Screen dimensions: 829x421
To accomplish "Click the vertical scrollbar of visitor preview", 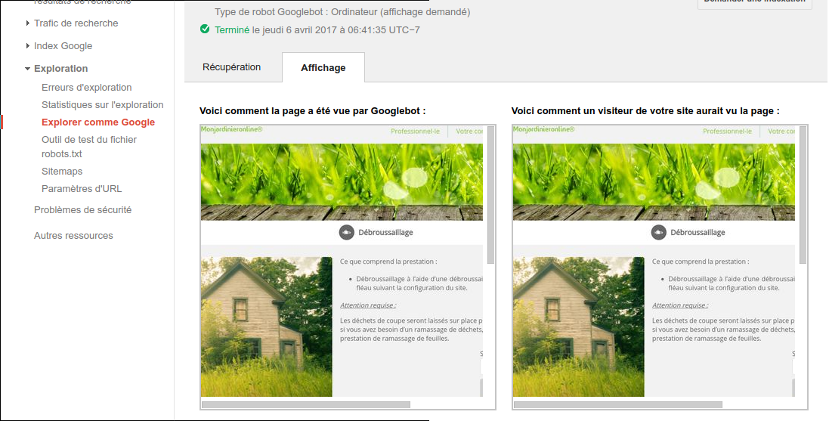I will click(x=803, y=195).
